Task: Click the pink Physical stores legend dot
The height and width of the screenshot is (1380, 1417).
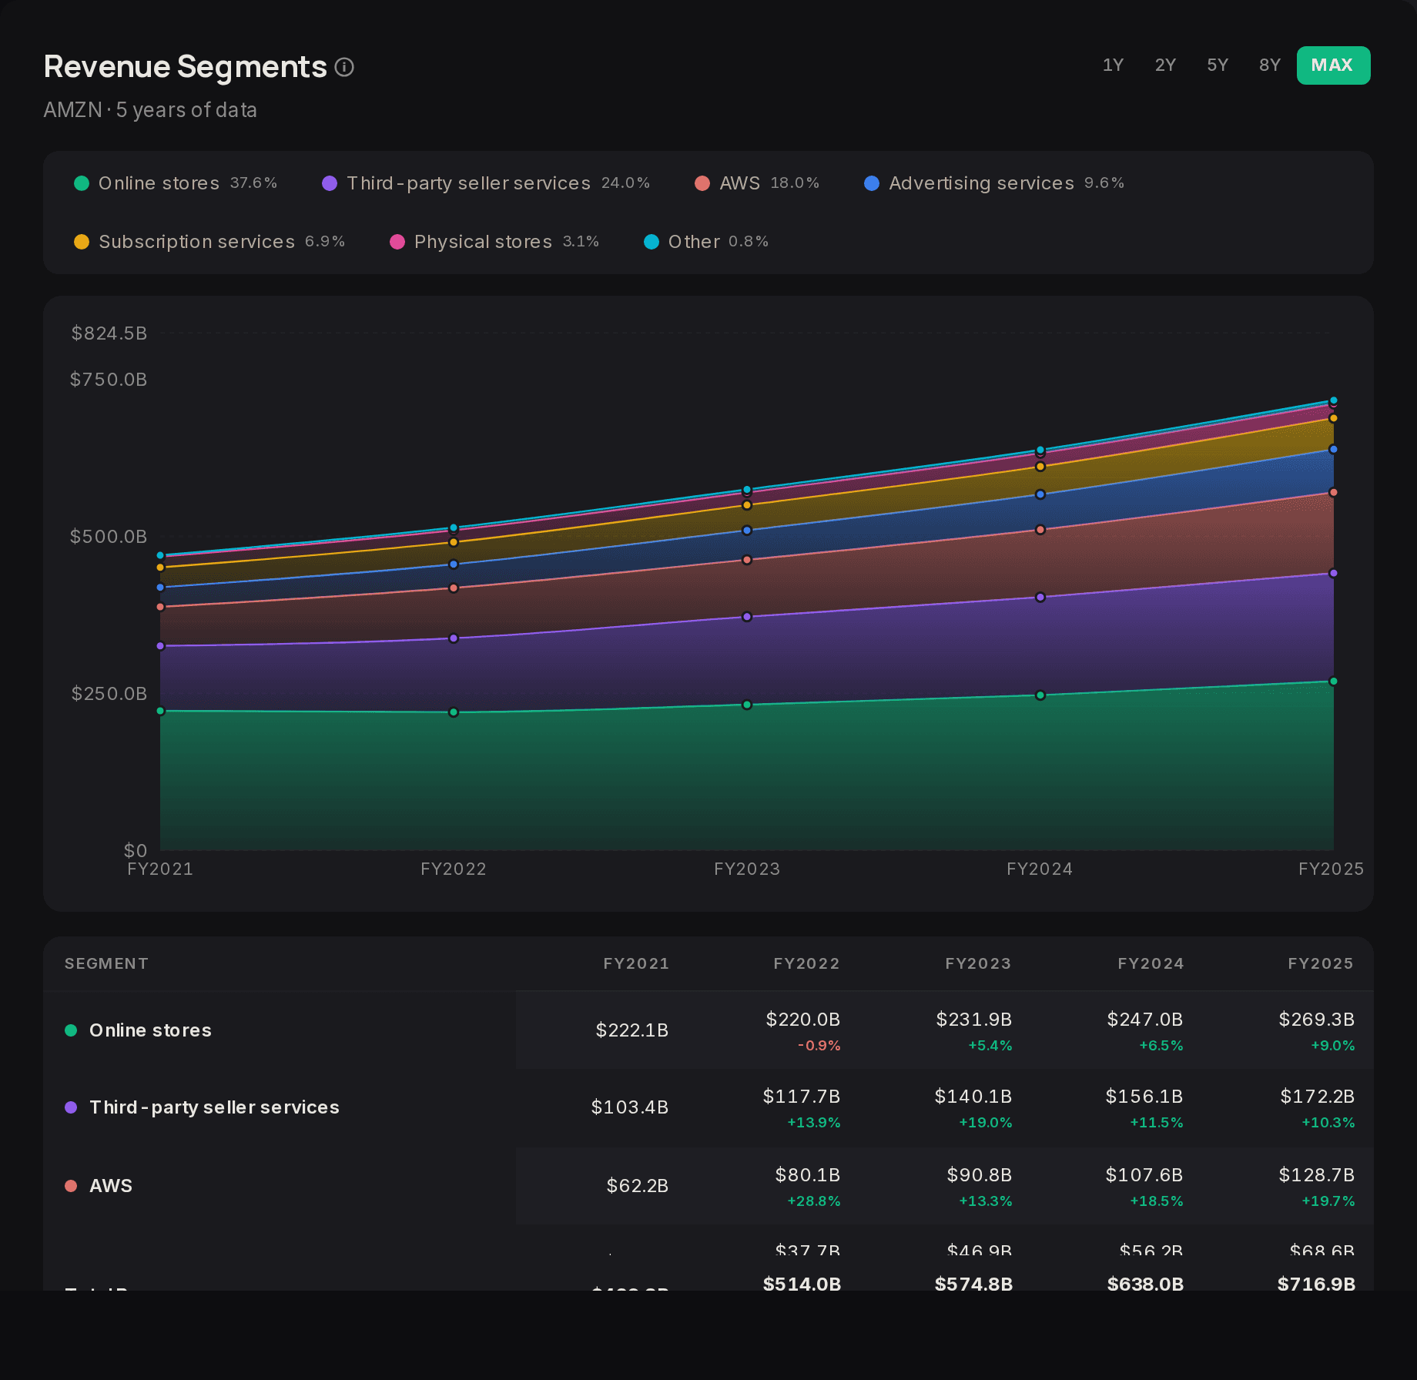Action: pos(397,242)
